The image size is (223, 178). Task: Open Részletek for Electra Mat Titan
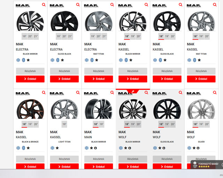point(99,71)
